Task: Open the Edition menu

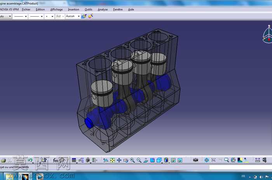Action: coord(40,10)
